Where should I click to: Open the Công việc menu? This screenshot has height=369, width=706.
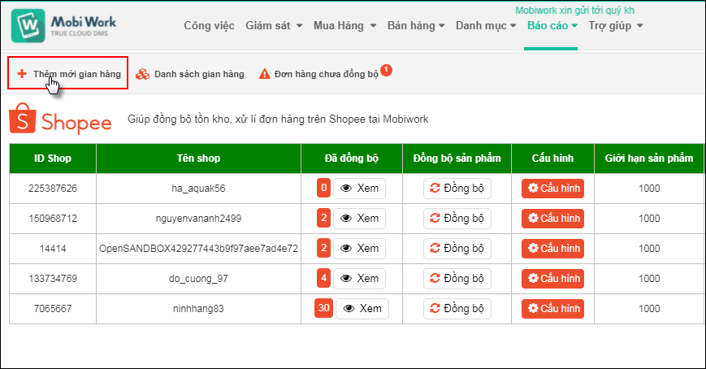pos(209,26)
